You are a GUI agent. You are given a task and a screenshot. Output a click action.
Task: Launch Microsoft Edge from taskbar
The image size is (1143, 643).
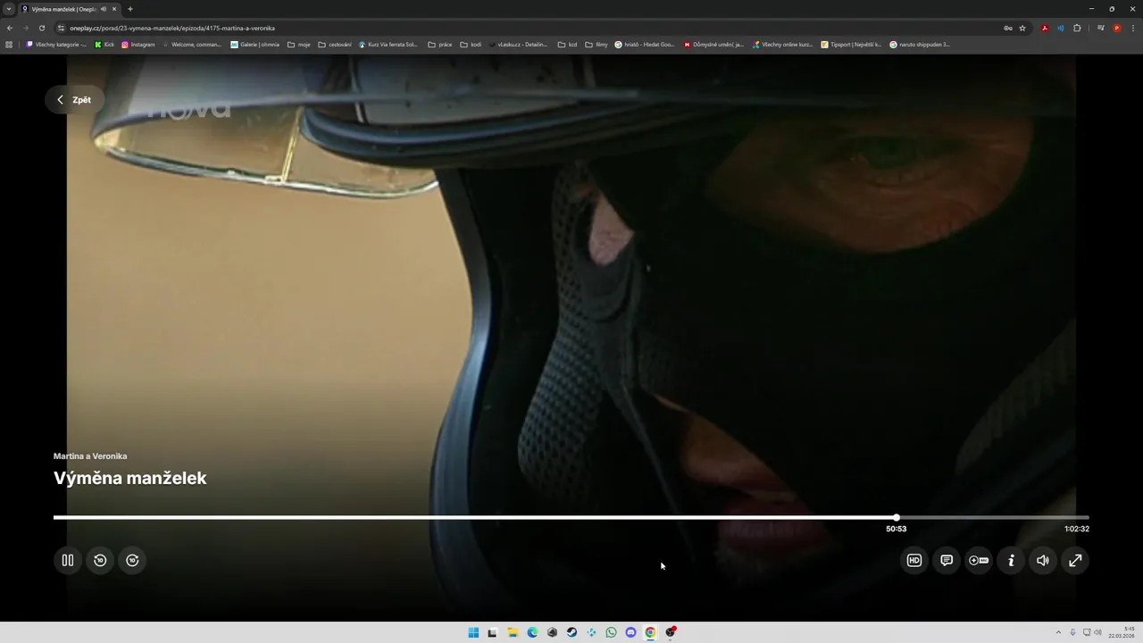tap(532, 632)
